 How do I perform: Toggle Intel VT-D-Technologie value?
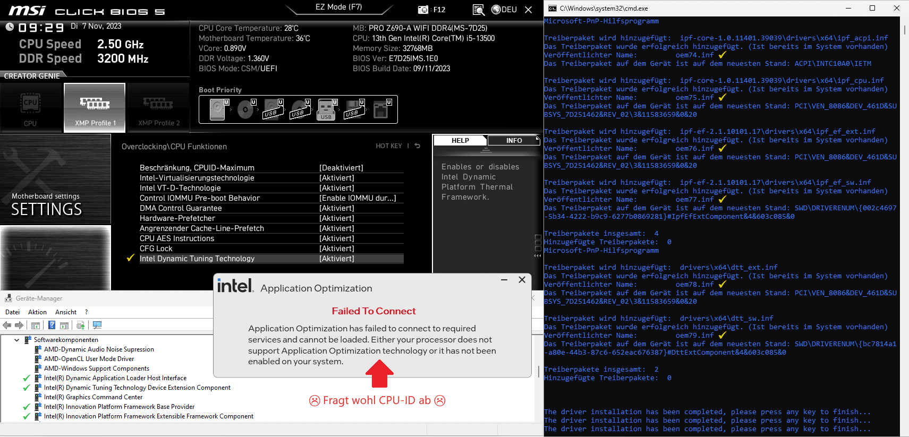click(337, 188)
